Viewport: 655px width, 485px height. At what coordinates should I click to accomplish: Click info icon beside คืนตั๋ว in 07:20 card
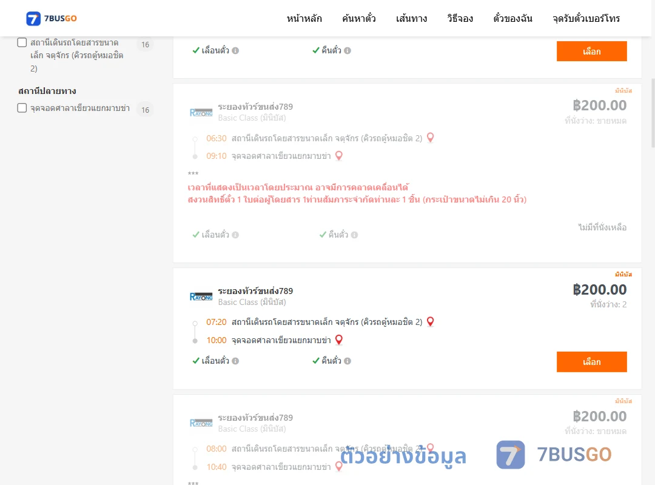coord(348,361)
